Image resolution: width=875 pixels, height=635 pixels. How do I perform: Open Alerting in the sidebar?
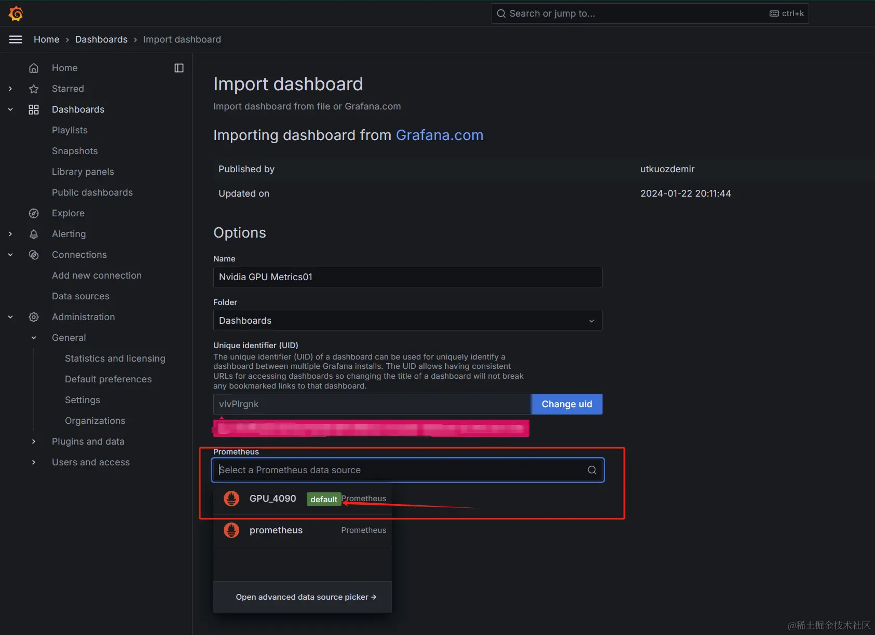69,234
